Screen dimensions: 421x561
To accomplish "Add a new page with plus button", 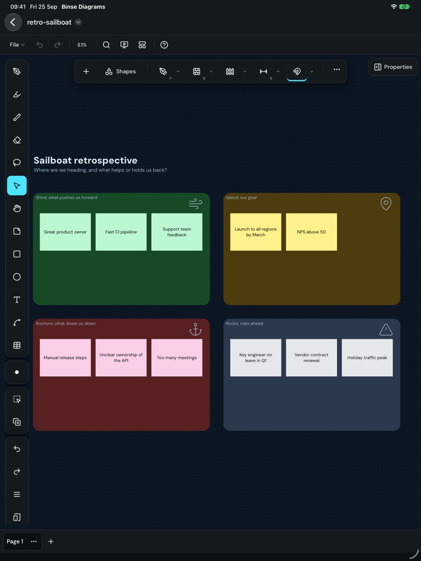I will (x=51, y=542).
